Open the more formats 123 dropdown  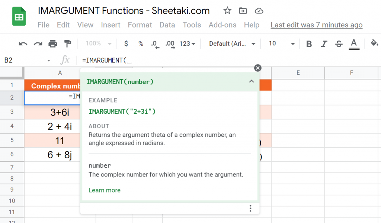coord(187,43)
